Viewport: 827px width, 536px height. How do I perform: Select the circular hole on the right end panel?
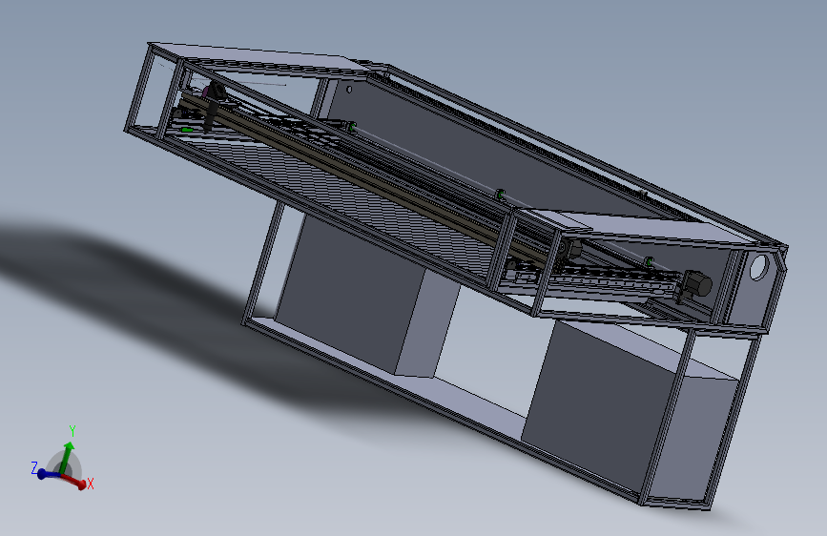click(759, 267)
